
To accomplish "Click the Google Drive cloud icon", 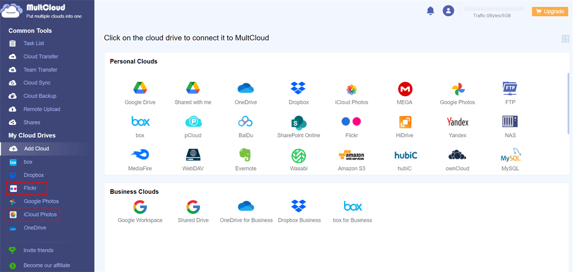I will pos(140,88).
